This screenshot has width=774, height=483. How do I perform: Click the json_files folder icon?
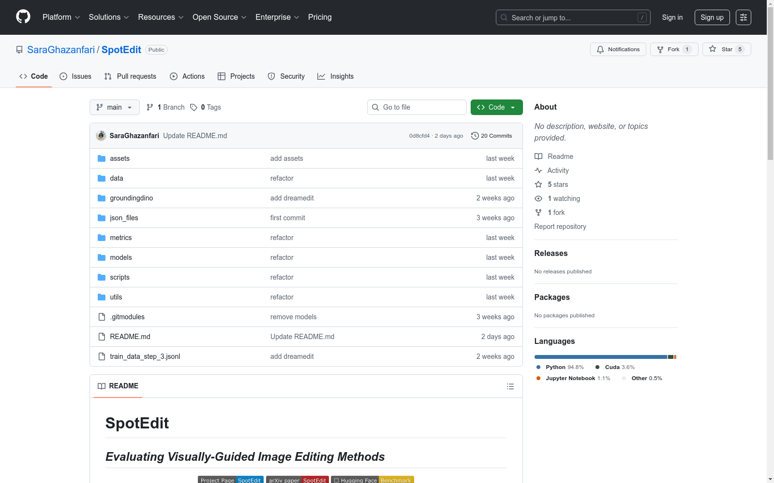(x=102, y=218)
